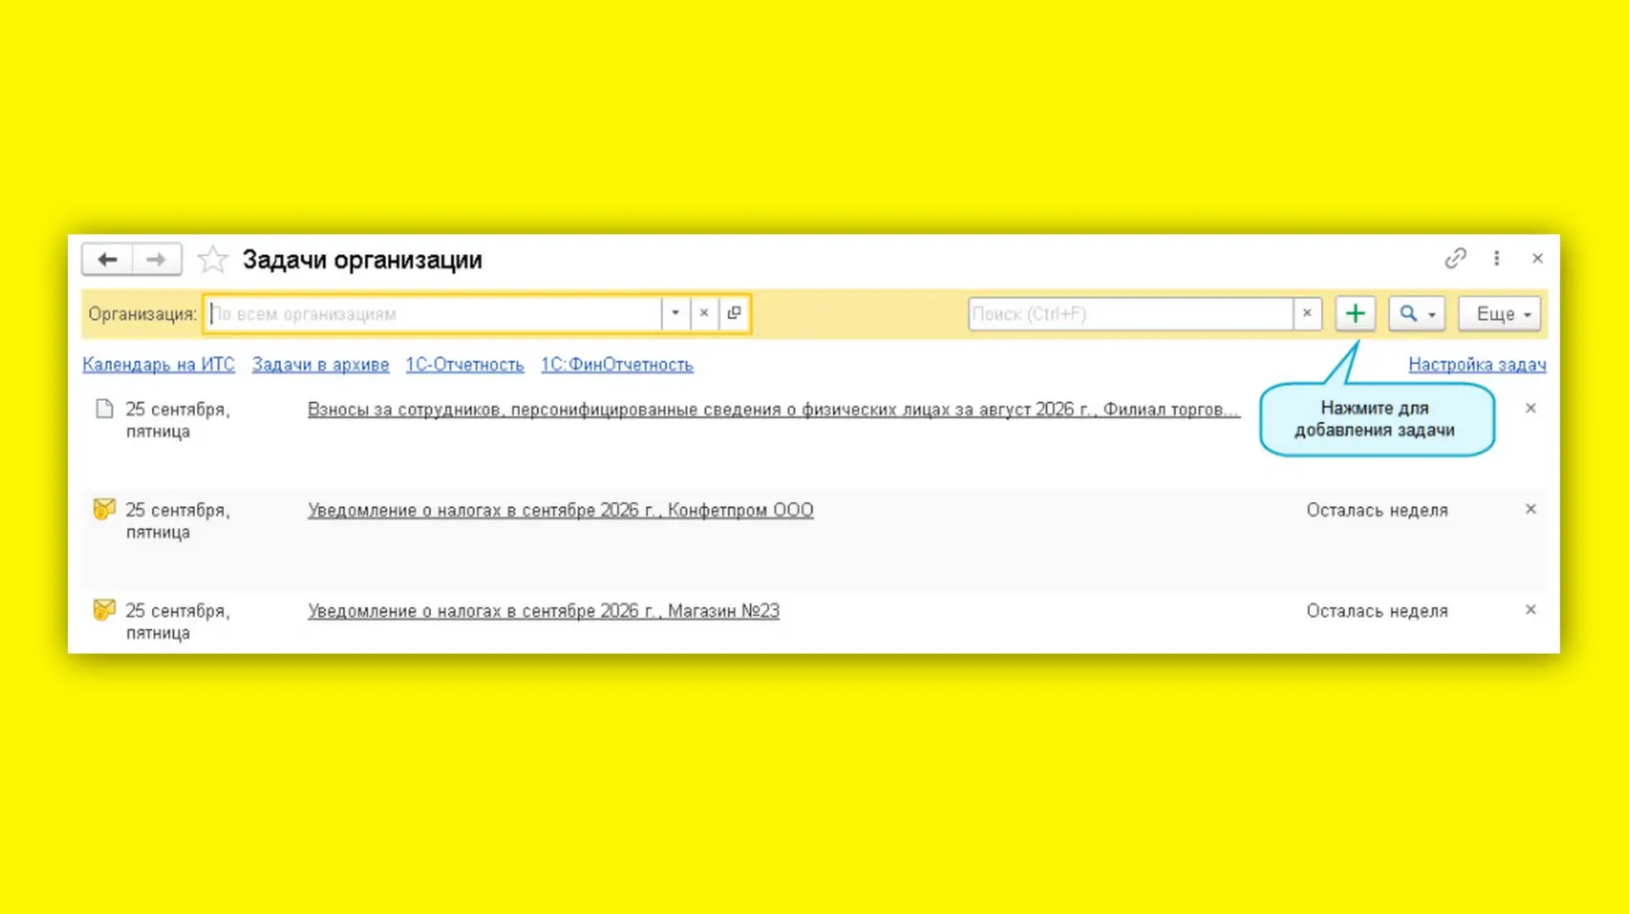Image resolution: width=1629 pixels, height=914 pixels.
Task: Click Осталась неделя in the Магазин №23 row
Action: pos(1377,611)
